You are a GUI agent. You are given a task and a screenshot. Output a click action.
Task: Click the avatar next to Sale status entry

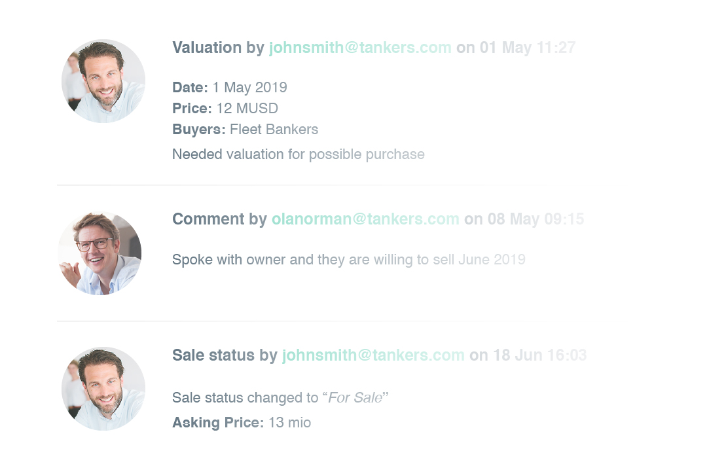click(103, 389)
